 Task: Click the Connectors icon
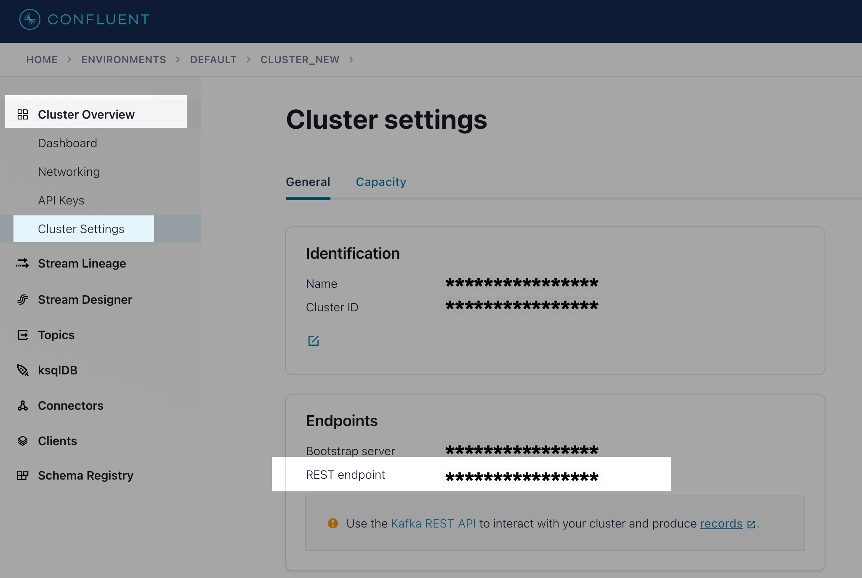[x=23, y=406]
